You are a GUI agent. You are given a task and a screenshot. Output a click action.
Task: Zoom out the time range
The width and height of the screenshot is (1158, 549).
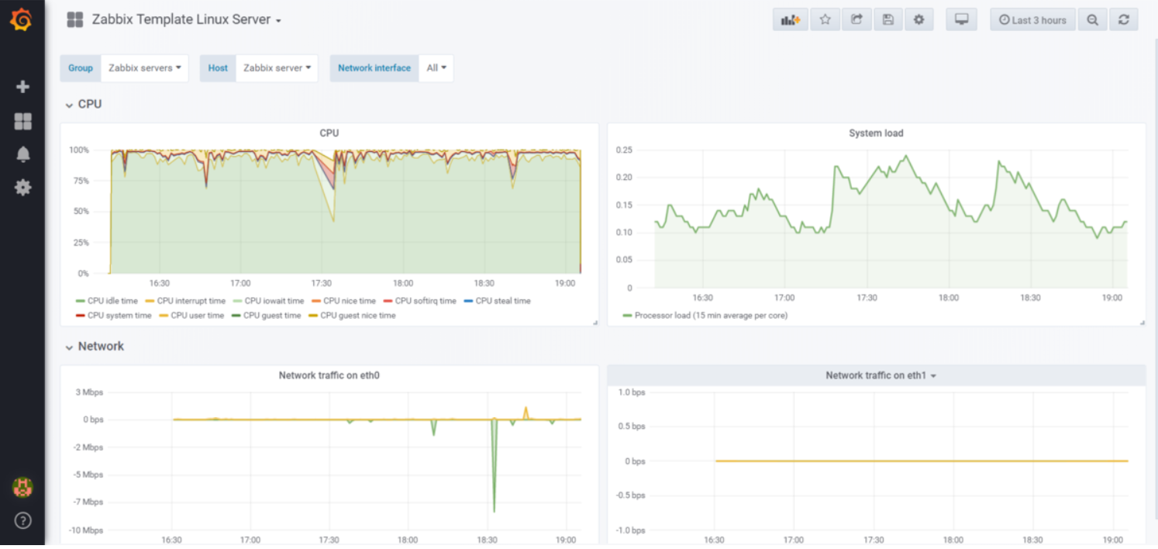click(1092, 20)
